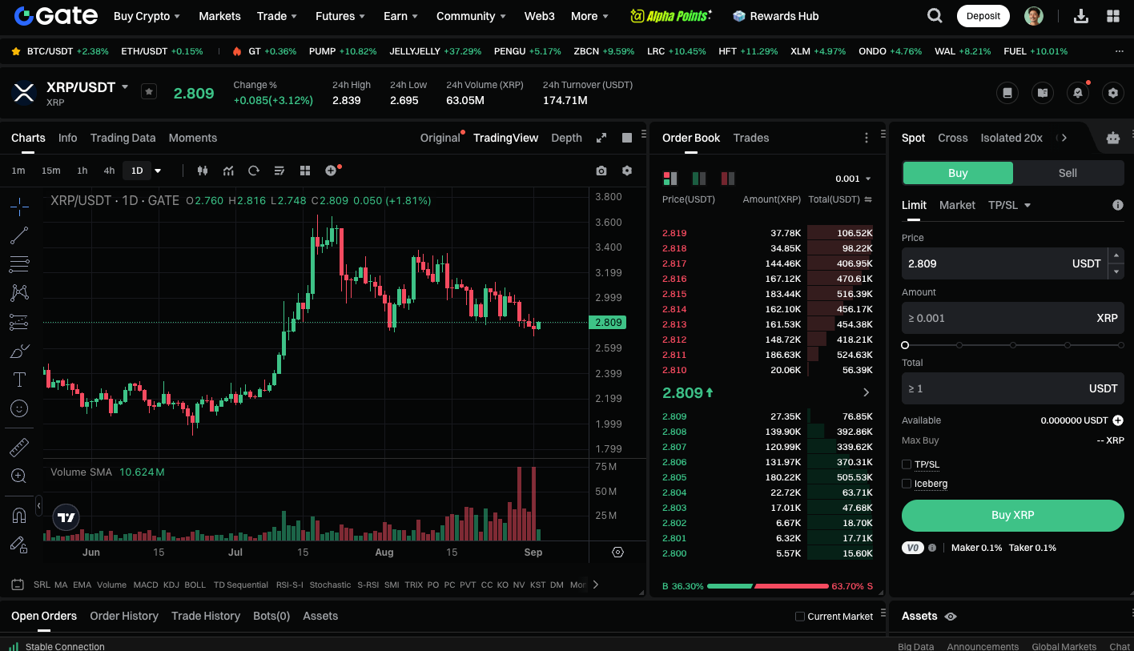Open chart settings gear icon

627,171
